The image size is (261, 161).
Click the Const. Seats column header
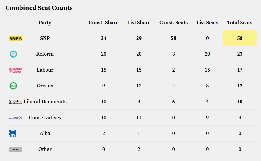pos(173,23)
